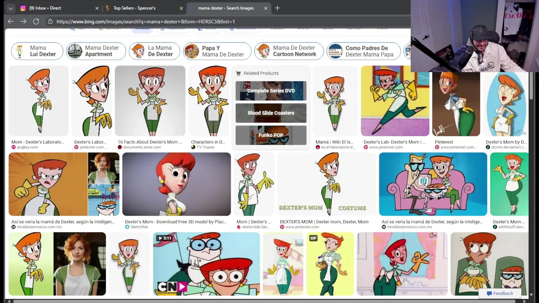Viewport: 539px width, 303px height.
Task: Open the Dexter's Mom by D... deviantart image
Action: (x=505, y=104)
